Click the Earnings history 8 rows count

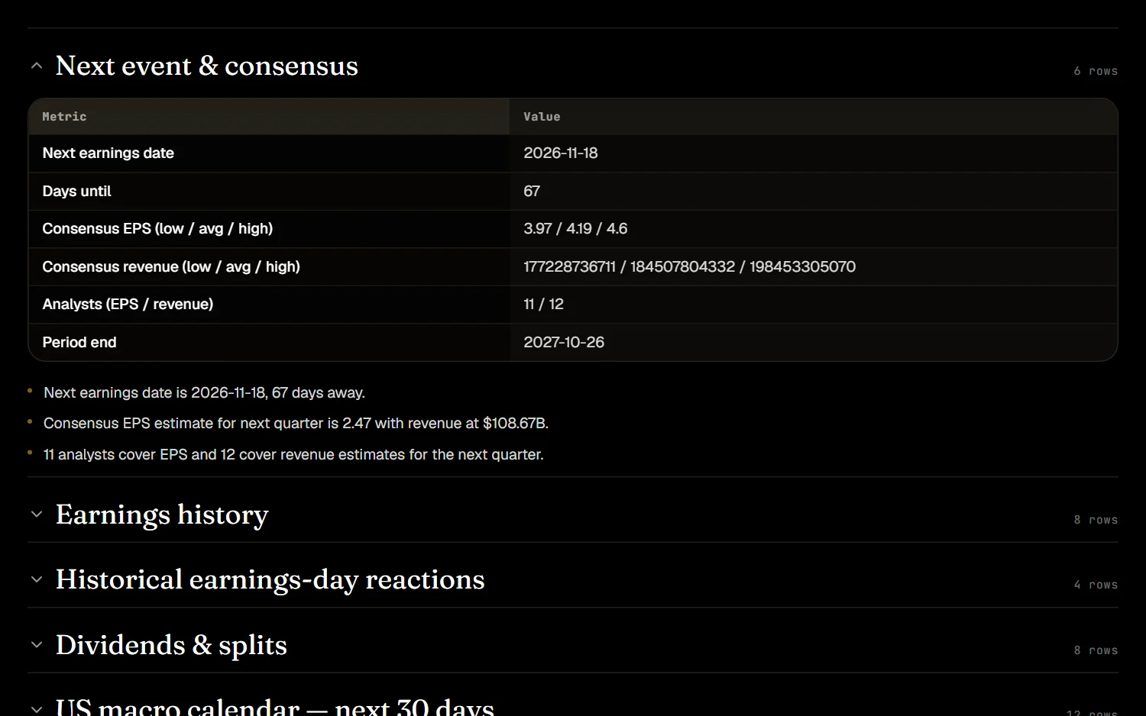click(1096, 520)
